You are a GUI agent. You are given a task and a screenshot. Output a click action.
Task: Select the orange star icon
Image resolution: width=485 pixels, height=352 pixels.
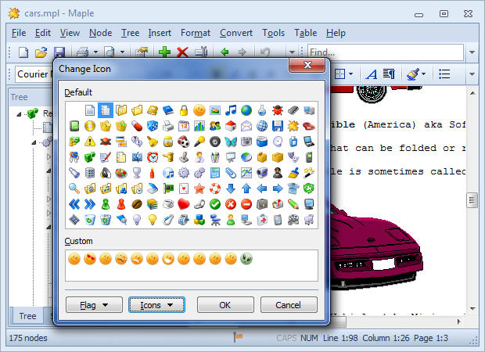point(199,189)
